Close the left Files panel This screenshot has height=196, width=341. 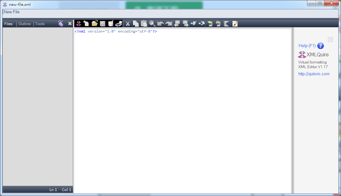70,24
